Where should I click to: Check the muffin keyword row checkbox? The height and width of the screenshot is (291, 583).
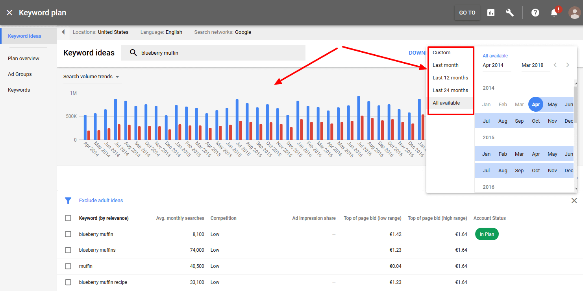(68, 266)
